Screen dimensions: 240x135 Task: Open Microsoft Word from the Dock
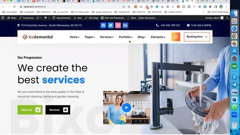[x=234, y=100]
